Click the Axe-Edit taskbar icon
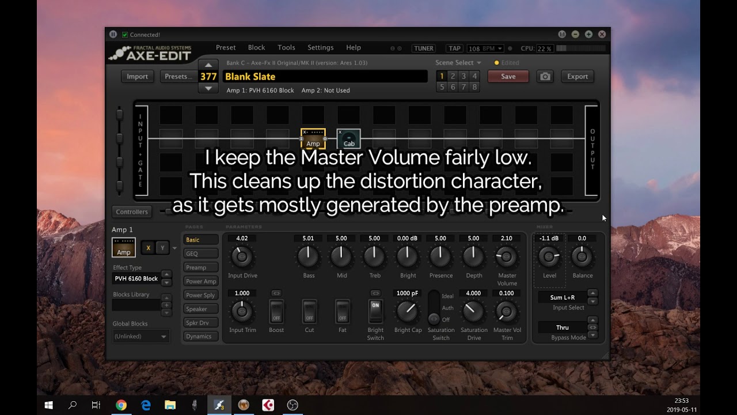The image size is (737, 415). [x=219, y=405]
